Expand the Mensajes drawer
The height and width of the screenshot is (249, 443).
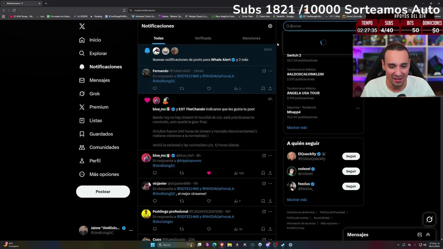(428, 234)
